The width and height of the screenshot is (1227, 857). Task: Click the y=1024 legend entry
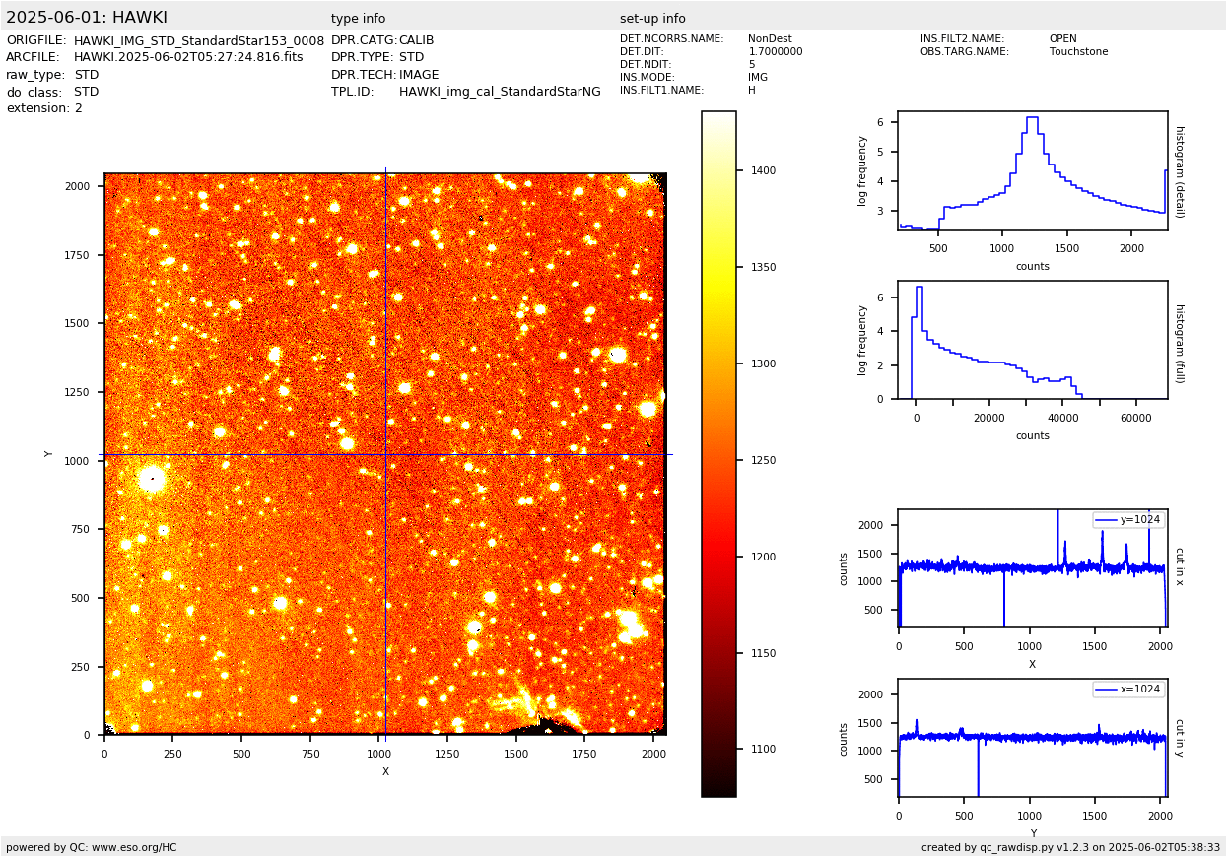coord(1128,520)
